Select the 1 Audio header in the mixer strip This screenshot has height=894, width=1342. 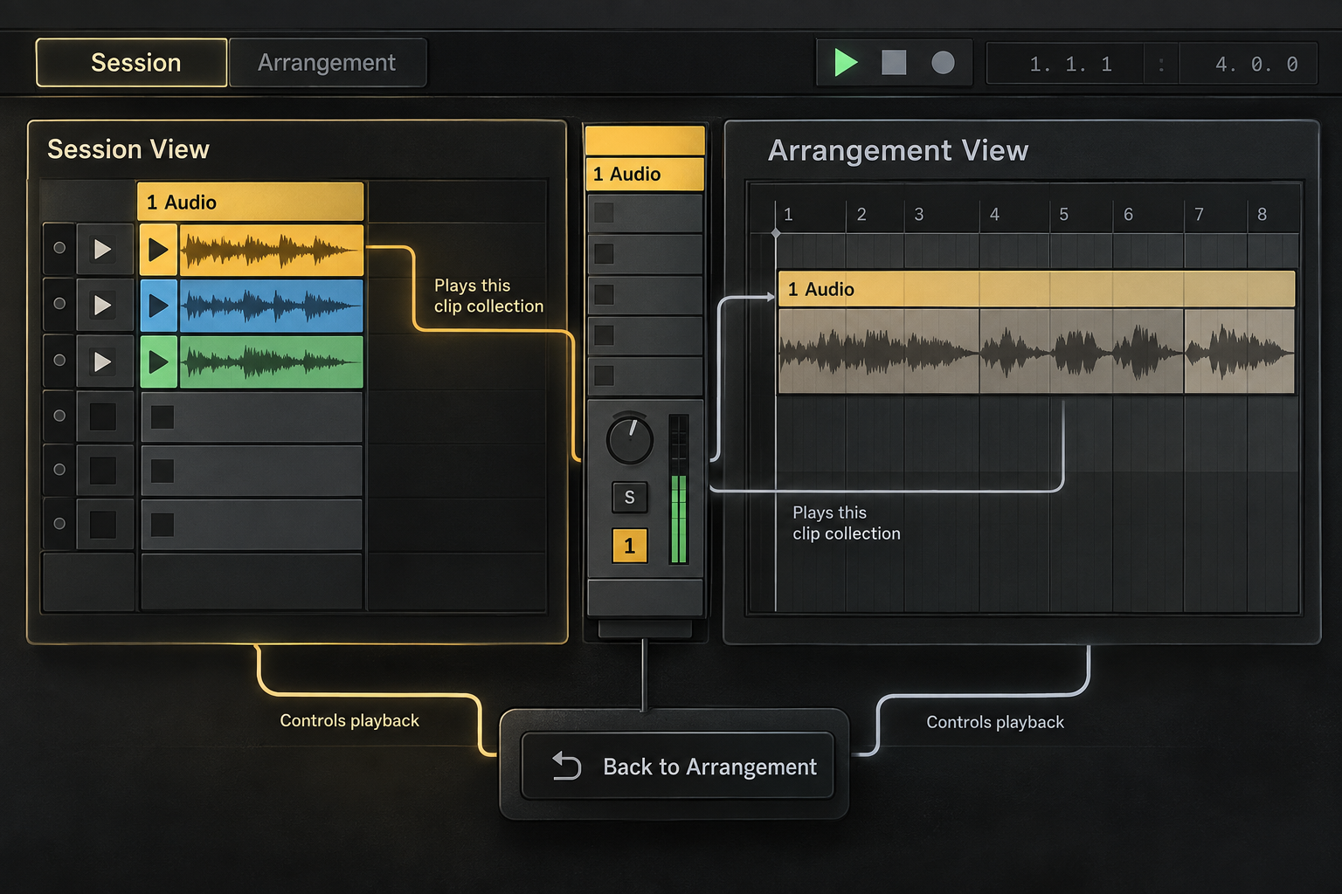645,174
